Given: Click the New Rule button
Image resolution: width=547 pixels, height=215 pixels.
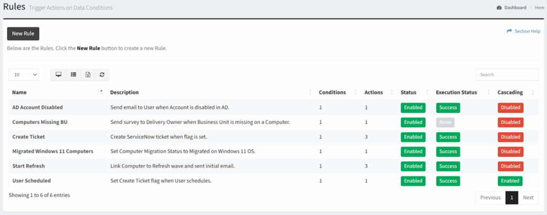Looking at the screenshot, I should point(23,34).
